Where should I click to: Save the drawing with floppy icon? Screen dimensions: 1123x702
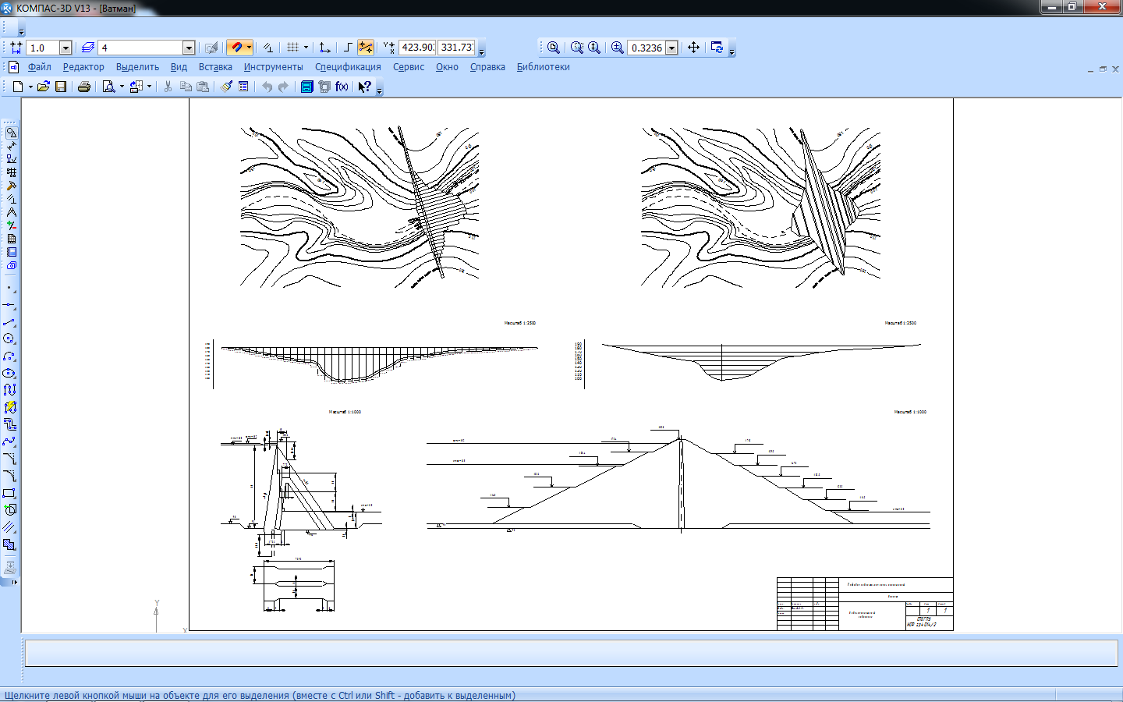point(61,87)
